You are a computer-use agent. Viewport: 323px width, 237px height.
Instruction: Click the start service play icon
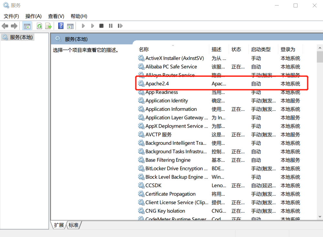pos(83,26)
